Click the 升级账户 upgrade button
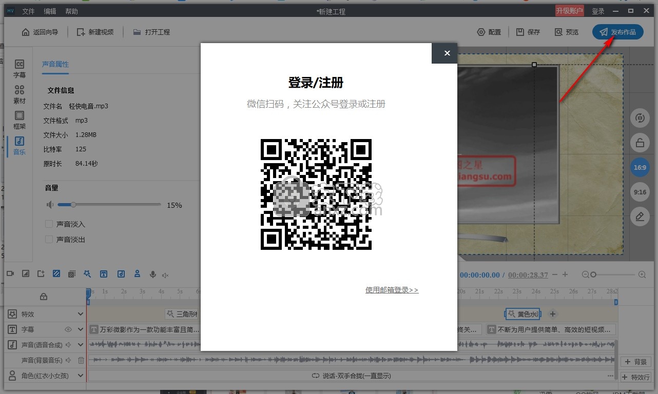658x394 pixels. pos(570,11)
